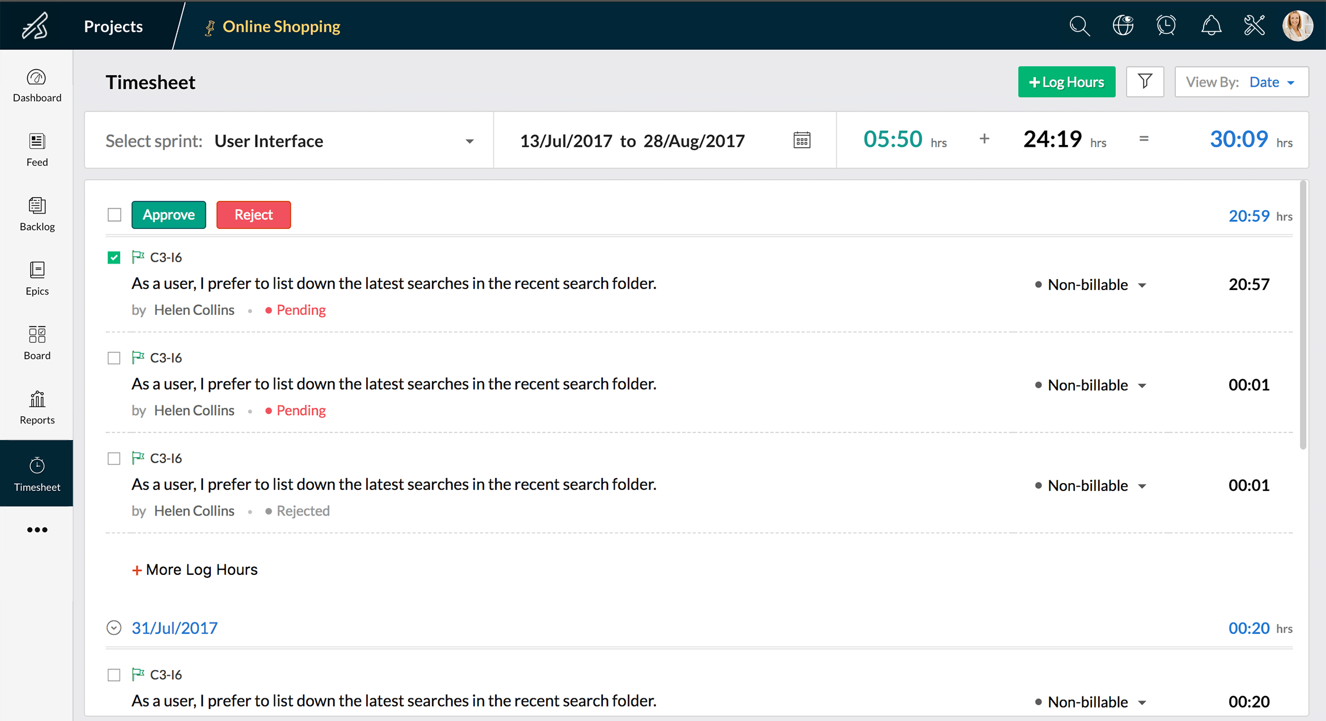
Task: Click the globe icon in header
Action: pos(1123,25)
